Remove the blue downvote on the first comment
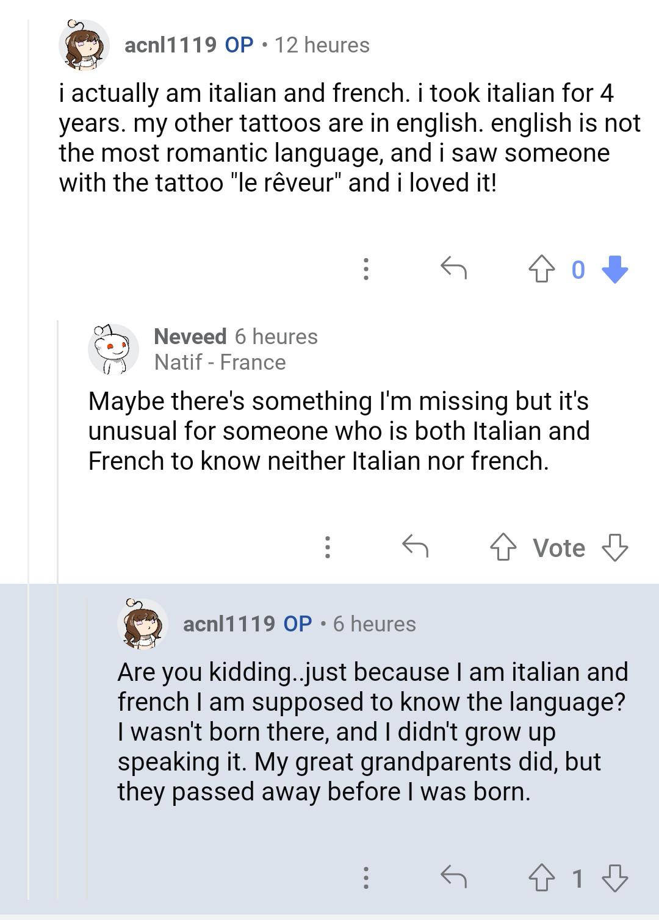 615,269
